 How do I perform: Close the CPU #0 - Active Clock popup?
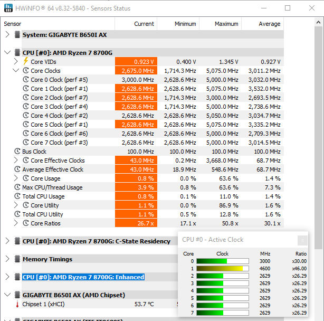click(302, 240)
